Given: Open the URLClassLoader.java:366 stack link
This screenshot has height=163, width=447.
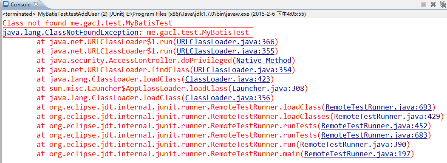Looking at the screenshot, I should click(x=226, y=42).
